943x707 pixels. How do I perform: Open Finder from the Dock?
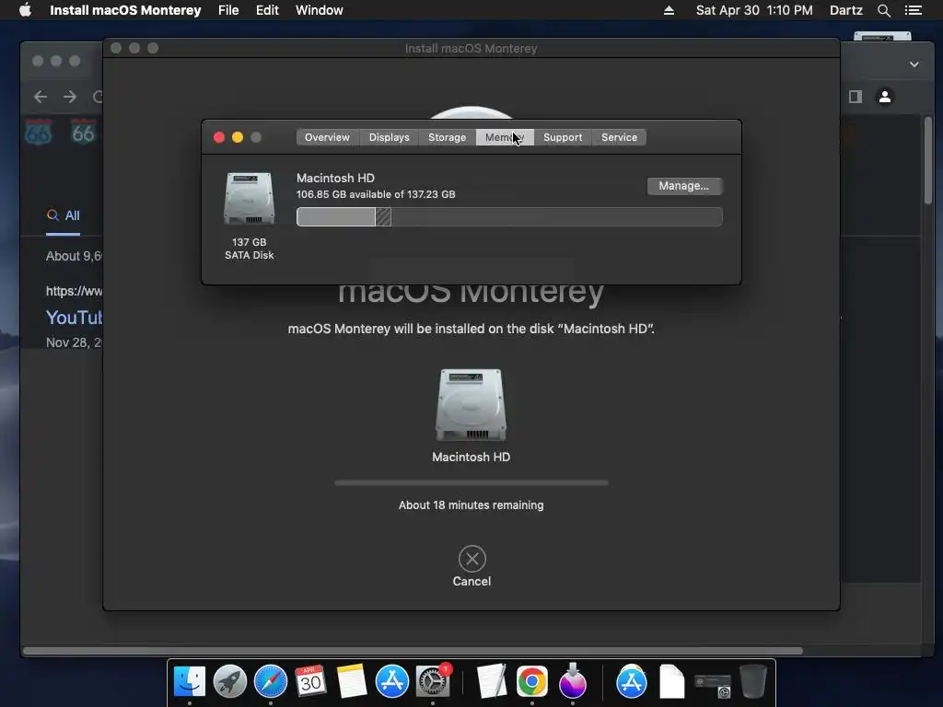tap(190, 681)
